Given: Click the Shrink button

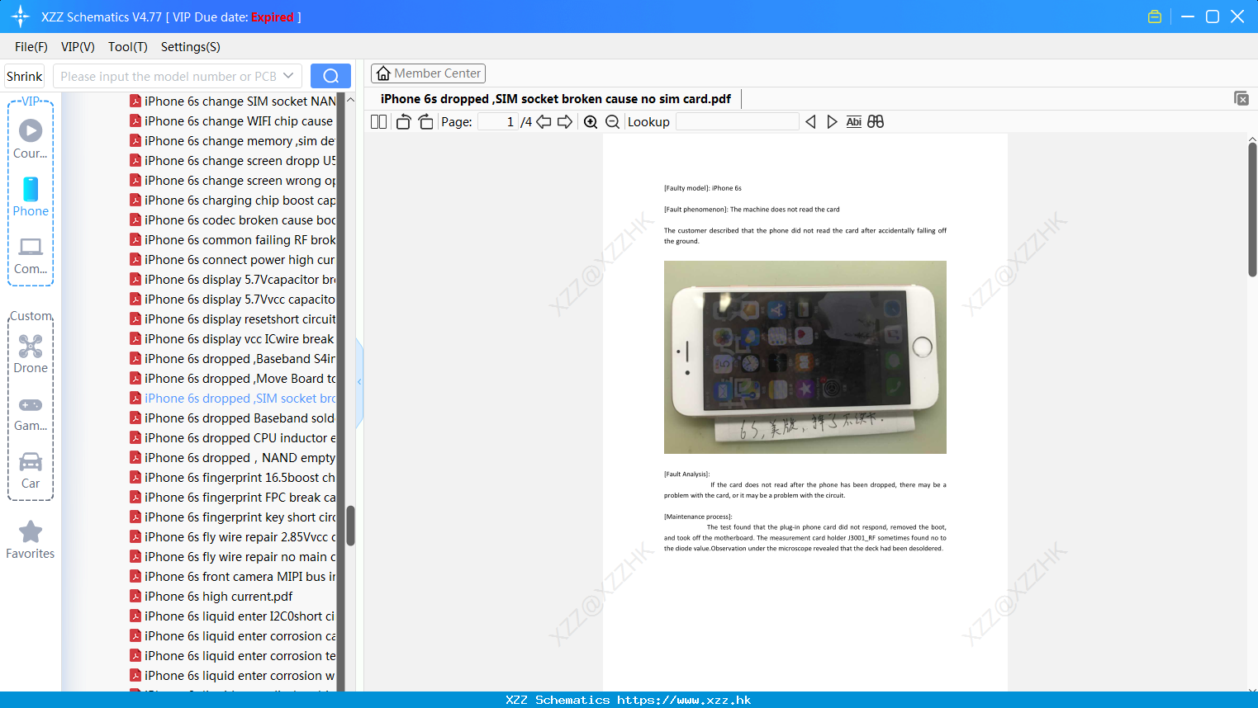Looking at the screenshot, I should (25, 76).
